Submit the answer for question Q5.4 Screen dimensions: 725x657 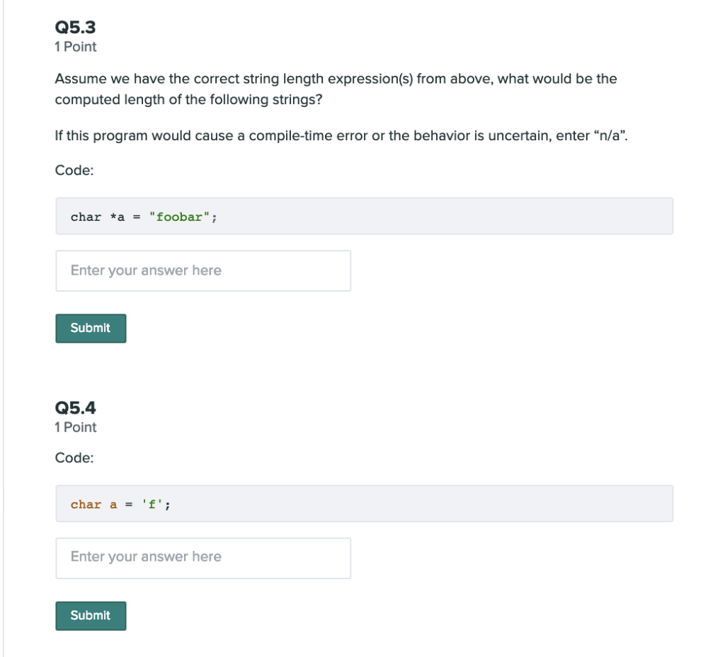(91, 615)
